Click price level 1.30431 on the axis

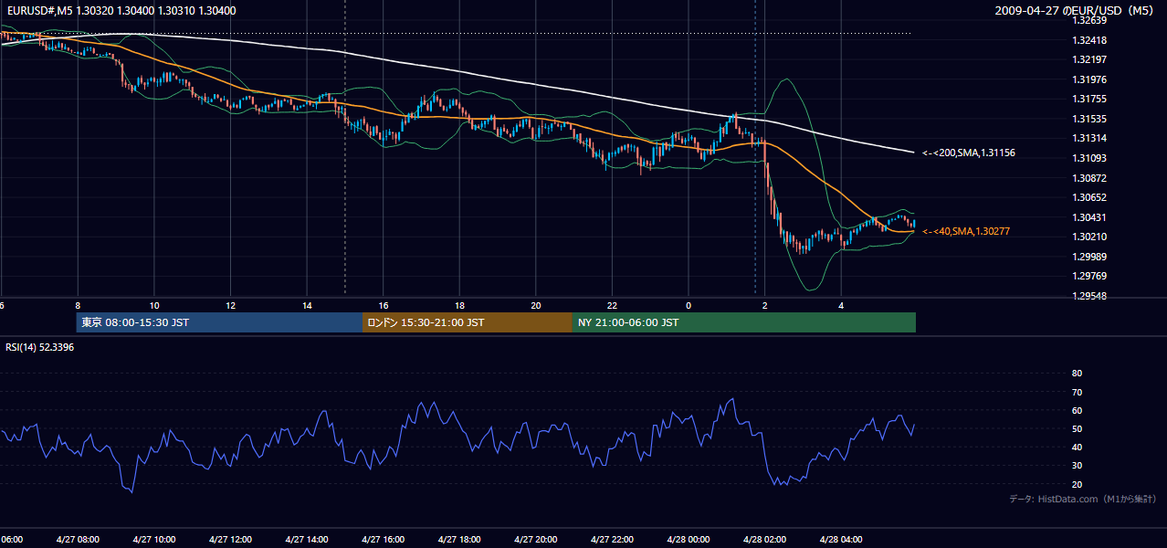[x=1089, y=216]
